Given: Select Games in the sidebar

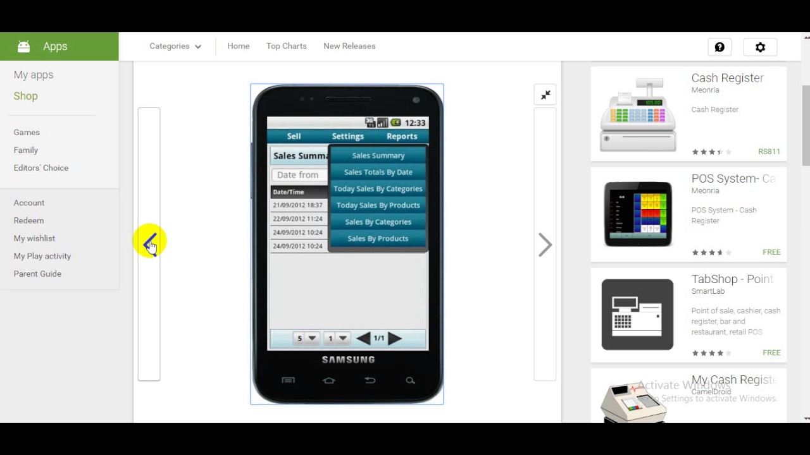Looking at the screenshot, I should (x=27, y=132).
